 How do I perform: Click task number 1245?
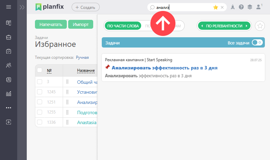click(51, 92)
